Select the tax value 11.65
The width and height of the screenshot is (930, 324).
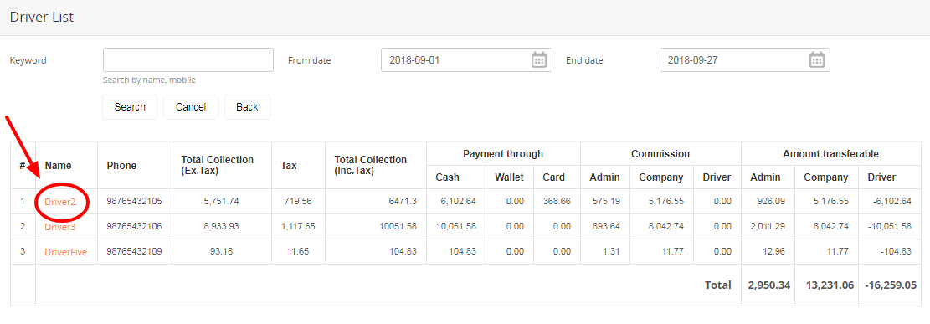point(298,252)
